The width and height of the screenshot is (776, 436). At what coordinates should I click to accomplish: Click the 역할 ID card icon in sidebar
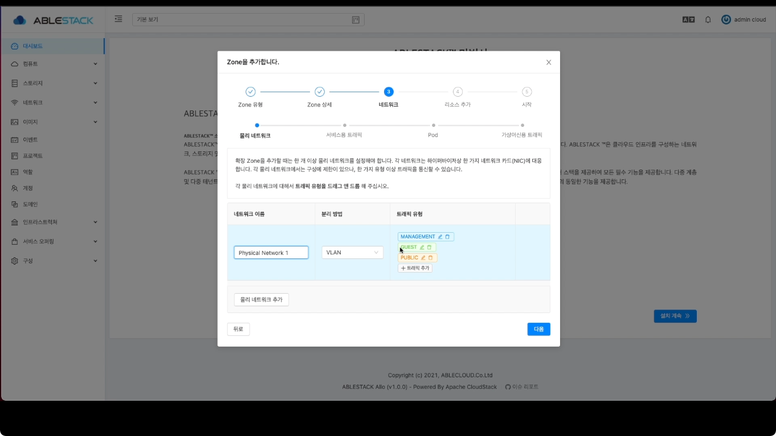15,172
